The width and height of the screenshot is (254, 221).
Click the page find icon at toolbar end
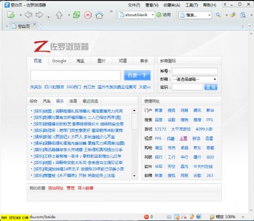[x=243, y=15]
